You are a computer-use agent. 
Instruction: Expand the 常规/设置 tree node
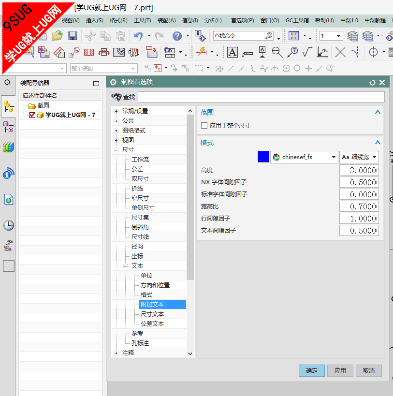coord(116,111)
